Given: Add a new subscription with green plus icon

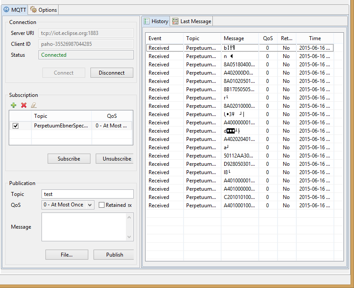Looking at the screenshot, I should (x=14, y=105).
